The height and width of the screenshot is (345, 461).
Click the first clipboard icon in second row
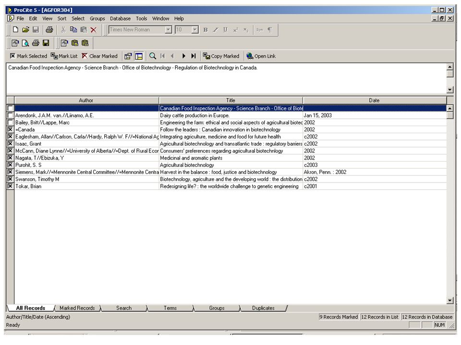(75, 43)
